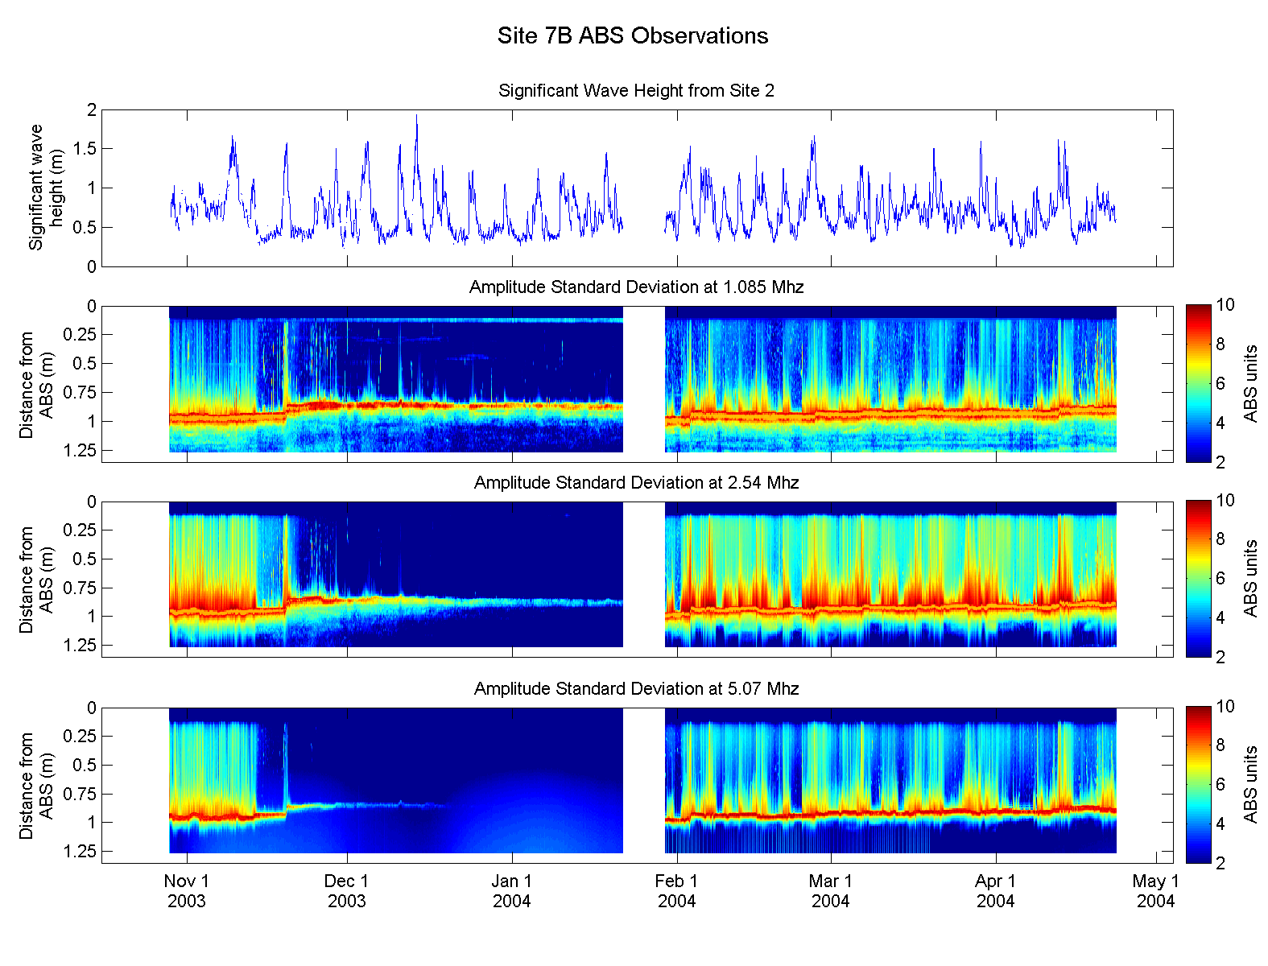Click the colorbar beside the 2.54 Mhz plot
Screen dimensions: 1268x966
[1198, 579]
